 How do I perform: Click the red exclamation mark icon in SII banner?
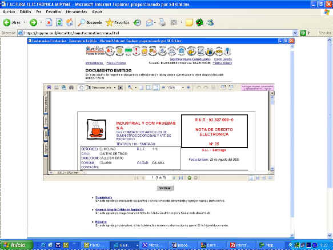pyautogui.click(x=137, y=51)
